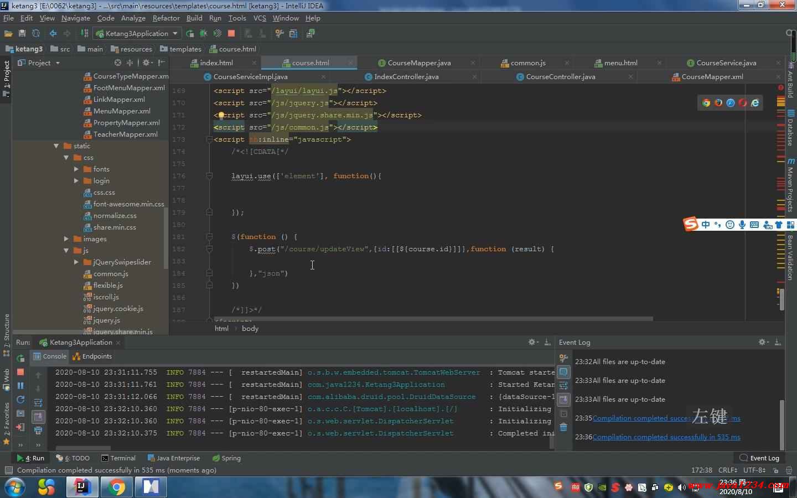This screenshot has height=498, width=797.
Task: Pause the running program output
Action: coord(20,386)
